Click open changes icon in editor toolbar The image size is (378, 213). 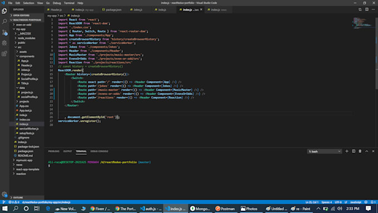click(x=360, y=9)
